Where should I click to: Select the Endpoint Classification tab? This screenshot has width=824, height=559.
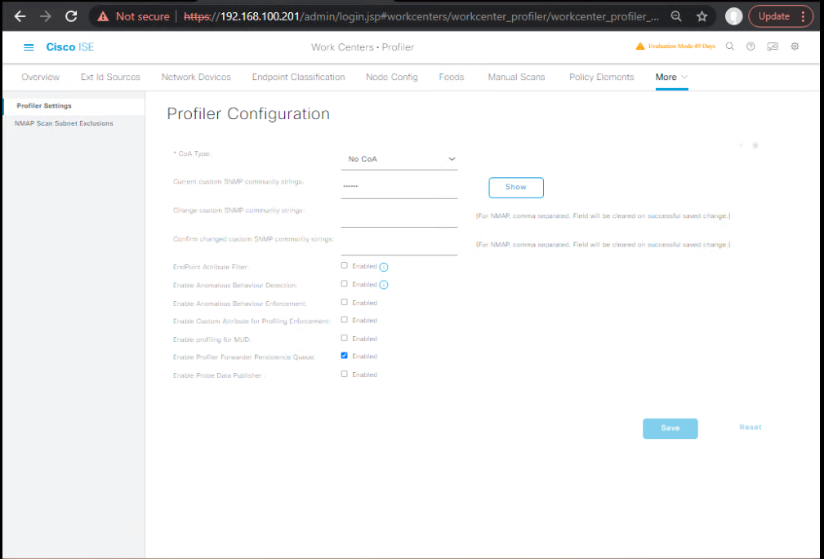299,78
